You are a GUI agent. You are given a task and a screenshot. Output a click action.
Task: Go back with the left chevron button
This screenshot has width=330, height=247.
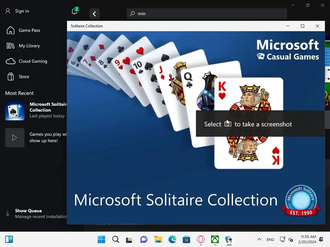coord(94,14)
